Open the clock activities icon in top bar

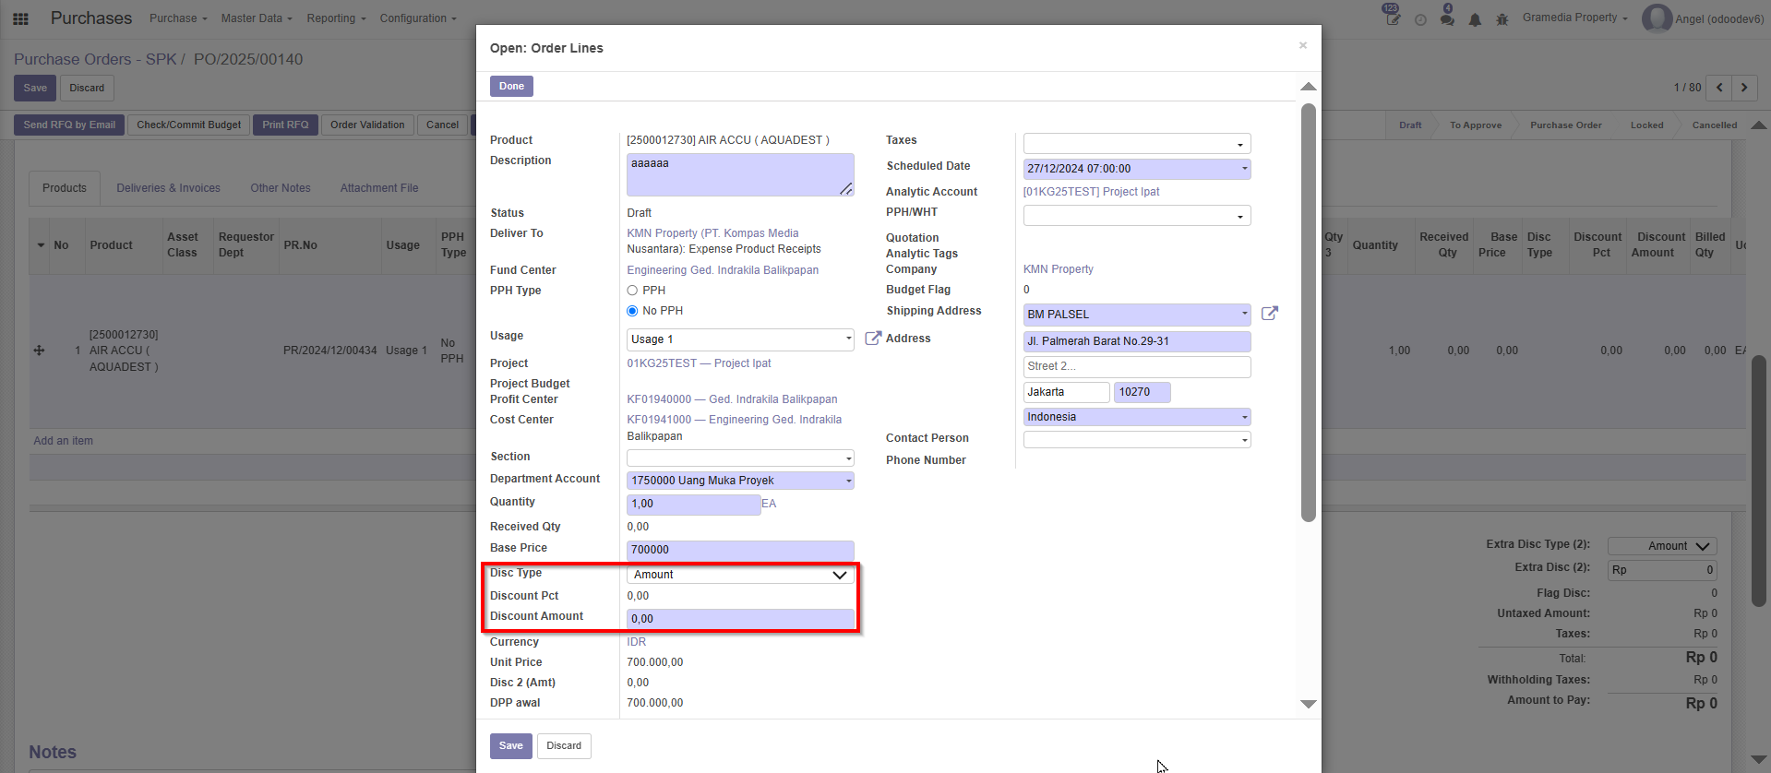1420,19
